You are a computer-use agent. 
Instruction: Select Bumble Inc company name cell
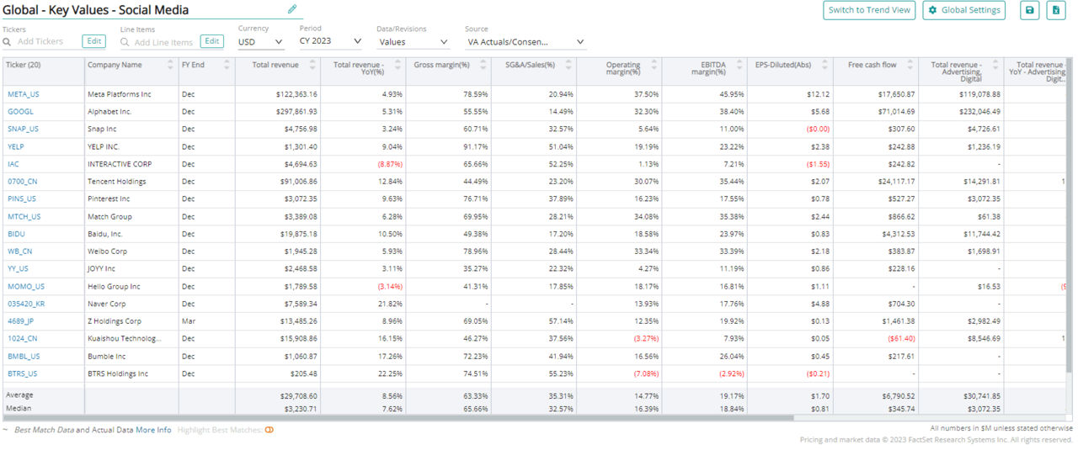pos(131,356)
